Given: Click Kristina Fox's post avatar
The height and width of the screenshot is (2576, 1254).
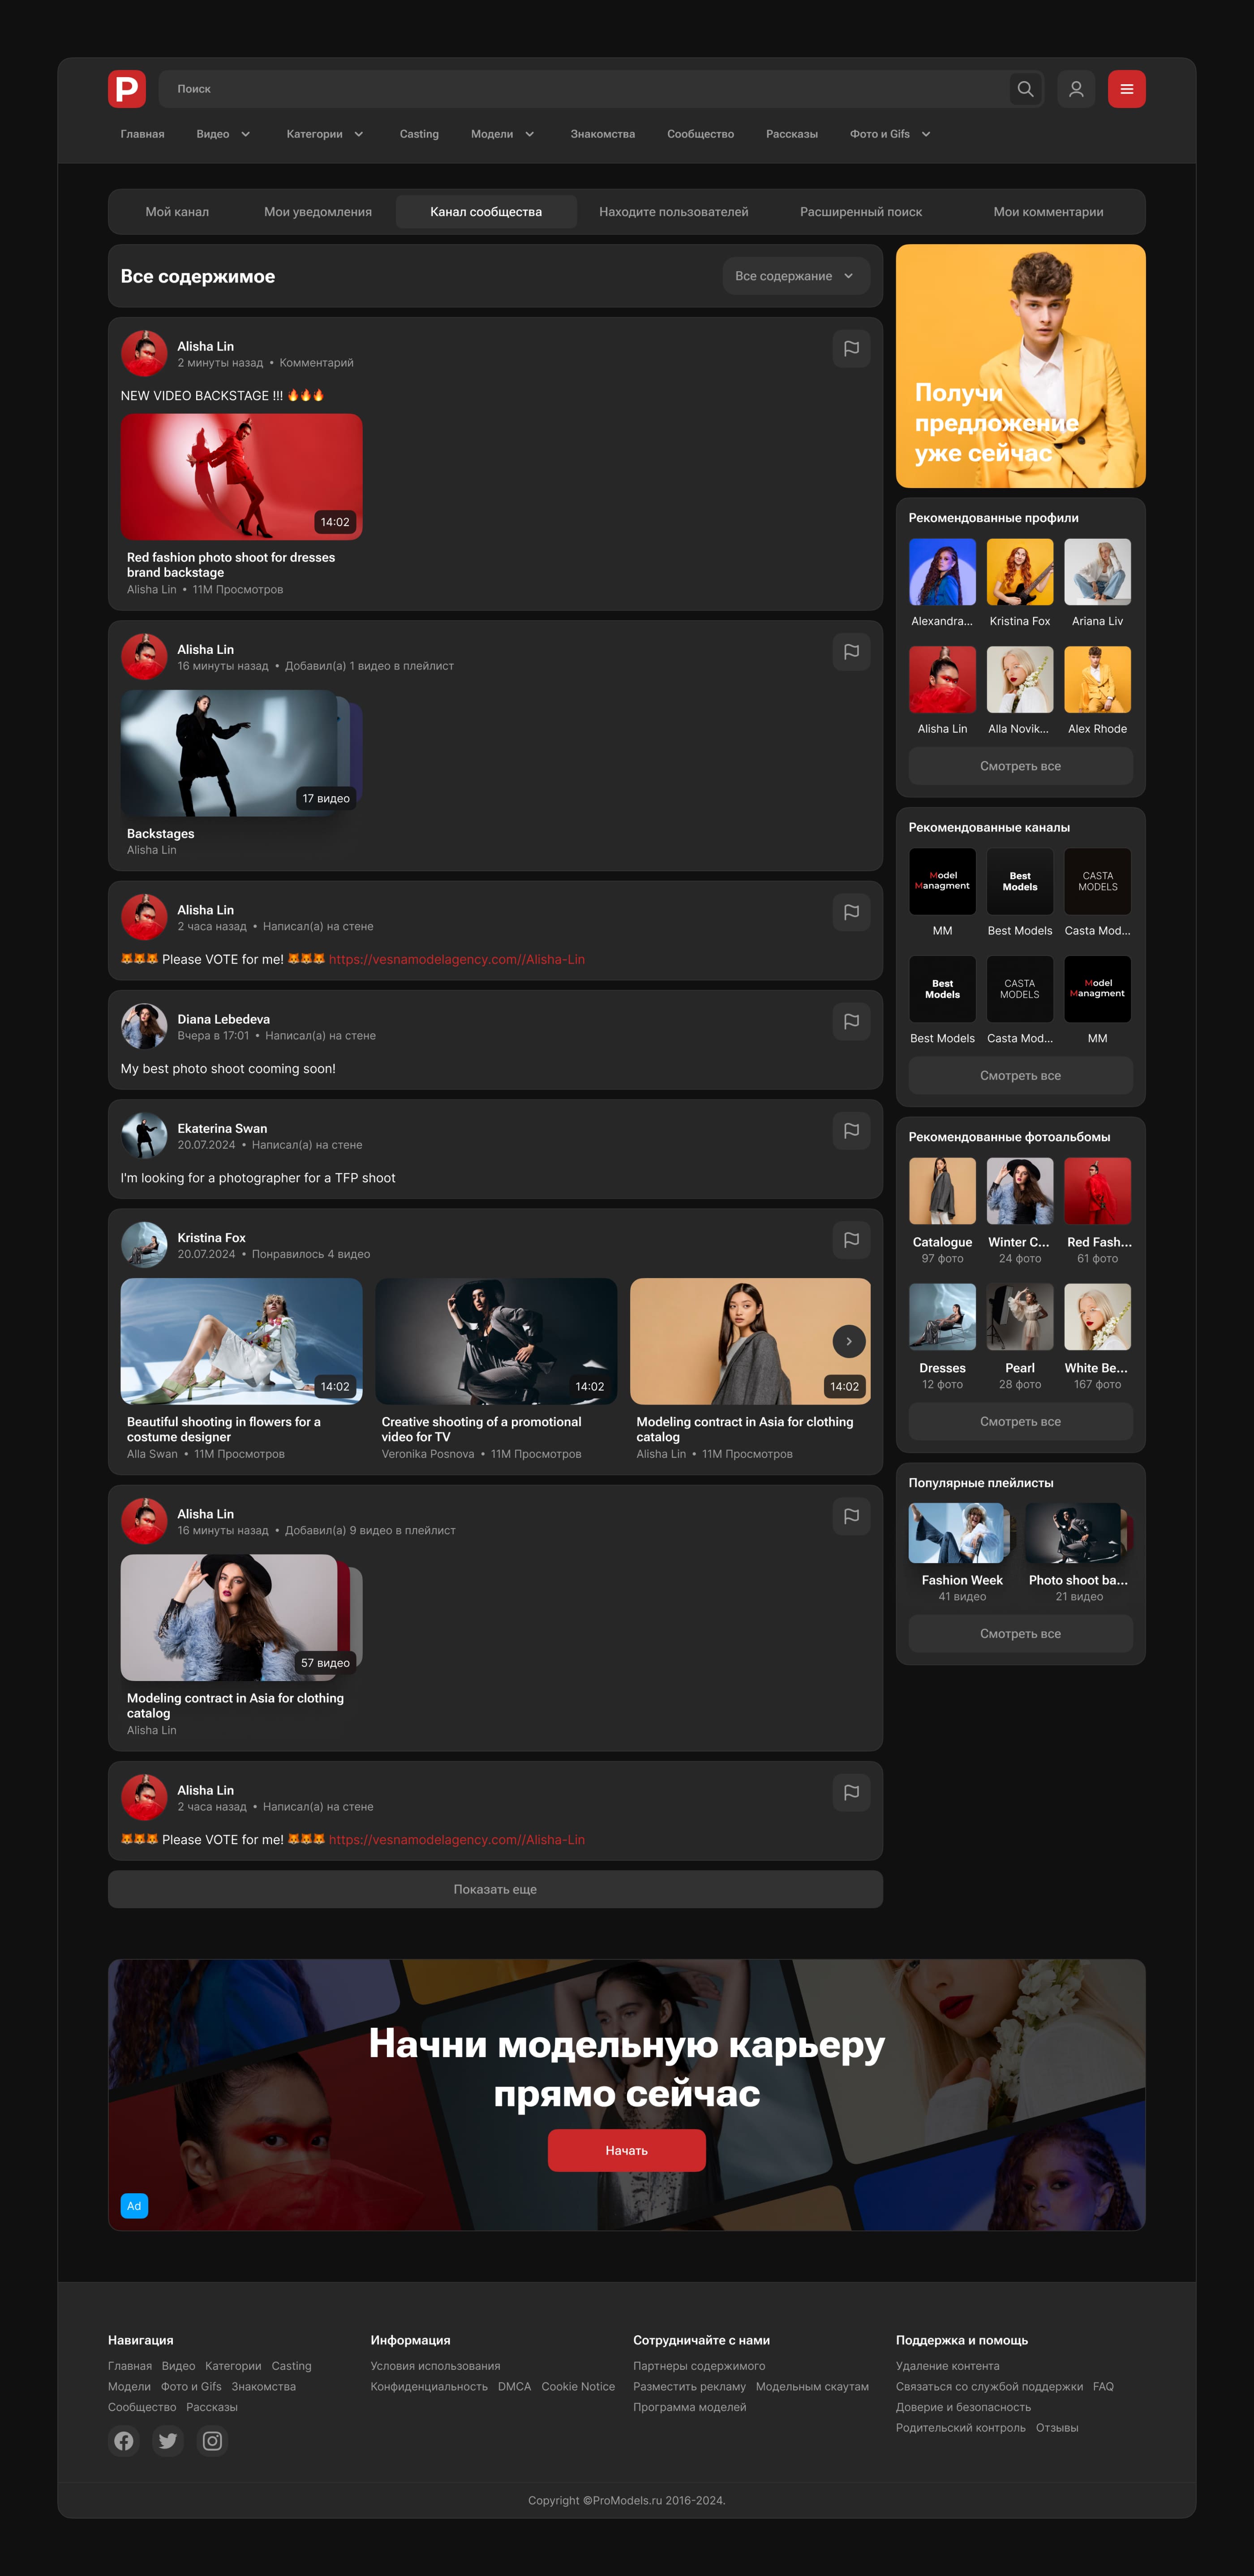Looking at the screenshot, I should [x=144, y=1245].
